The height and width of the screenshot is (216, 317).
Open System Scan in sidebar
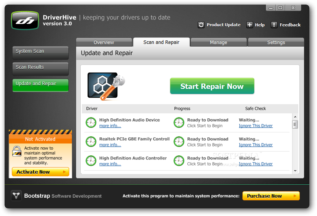click(41, 53)
